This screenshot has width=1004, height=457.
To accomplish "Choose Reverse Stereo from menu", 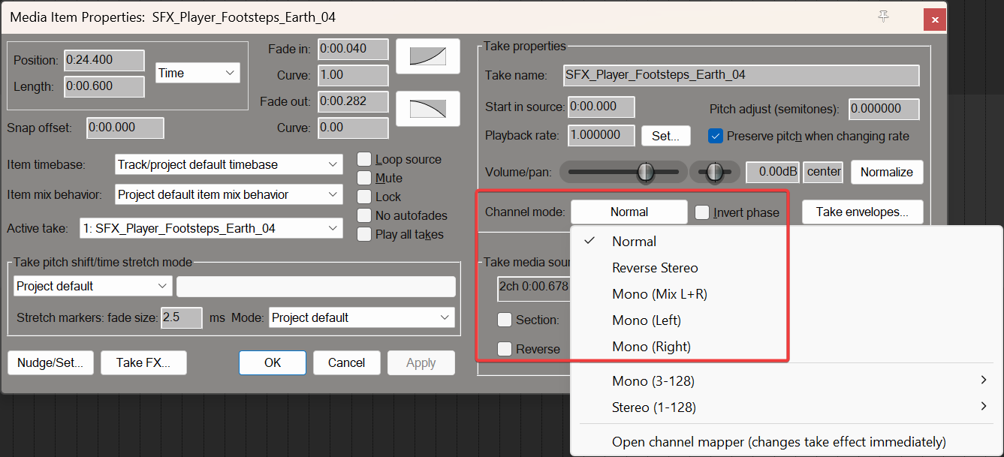I will (x=786, y=268).
